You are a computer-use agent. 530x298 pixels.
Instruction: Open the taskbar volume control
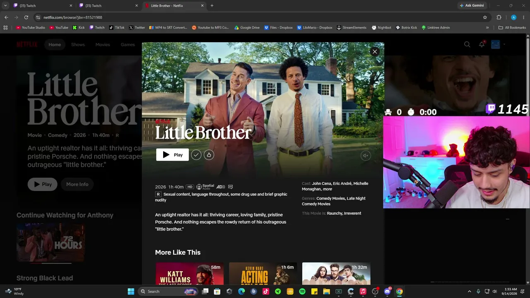(494, 291)
